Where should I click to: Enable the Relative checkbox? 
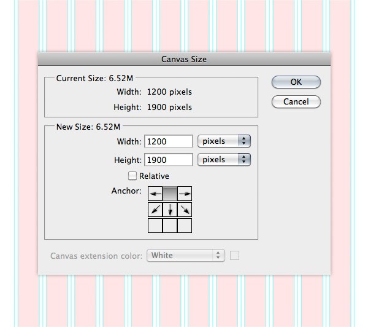[132, 176]
